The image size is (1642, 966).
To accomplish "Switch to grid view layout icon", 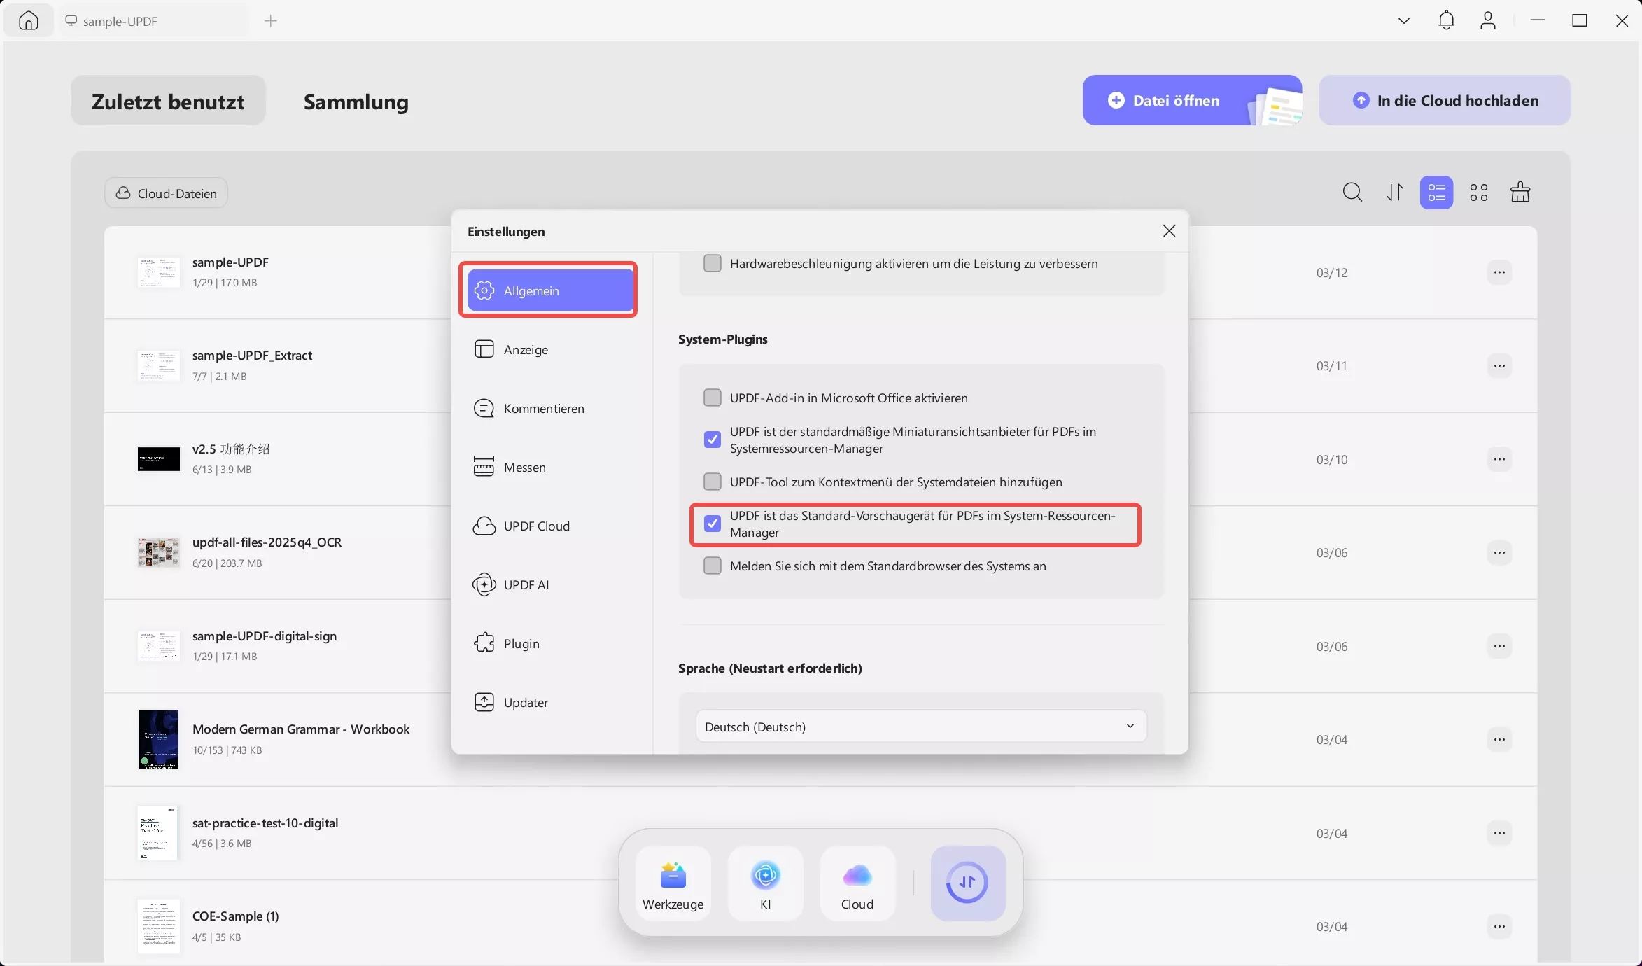I will click(x=1479, y=192).
